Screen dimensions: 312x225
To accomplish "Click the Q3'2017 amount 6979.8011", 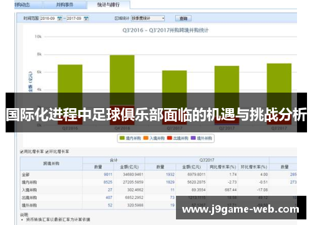I will click(197, 175).
